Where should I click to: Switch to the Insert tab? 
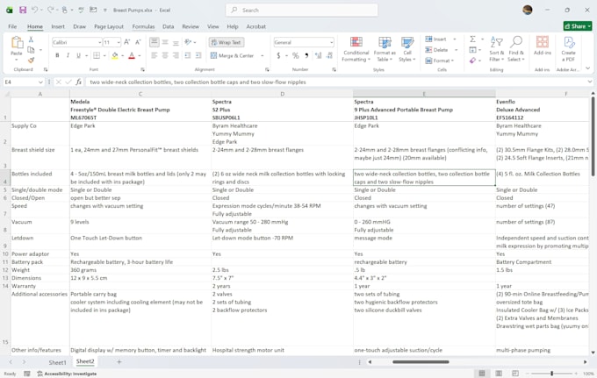[58, 26]
